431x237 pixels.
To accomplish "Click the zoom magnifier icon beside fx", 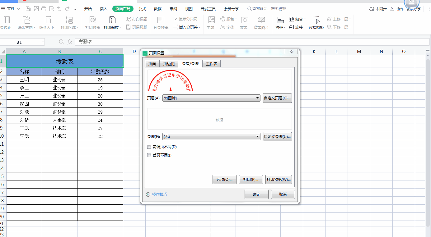I will pos(61,42).
